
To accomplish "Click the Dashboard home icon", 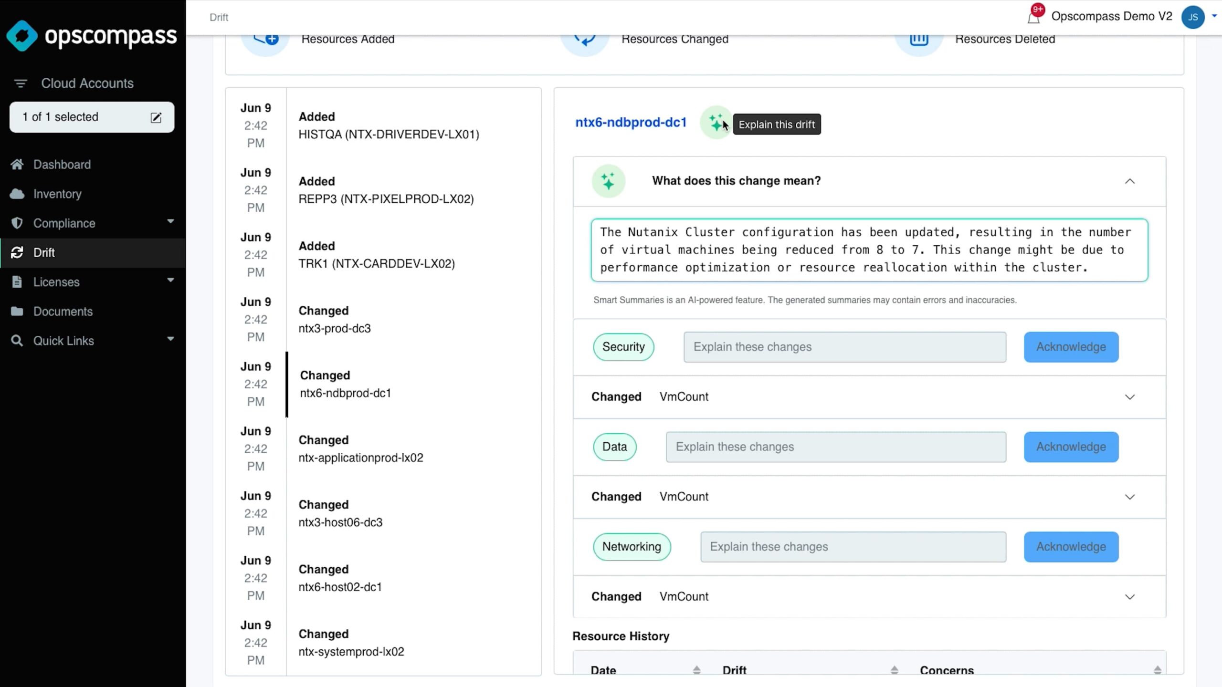I will (x=17, y=165).
